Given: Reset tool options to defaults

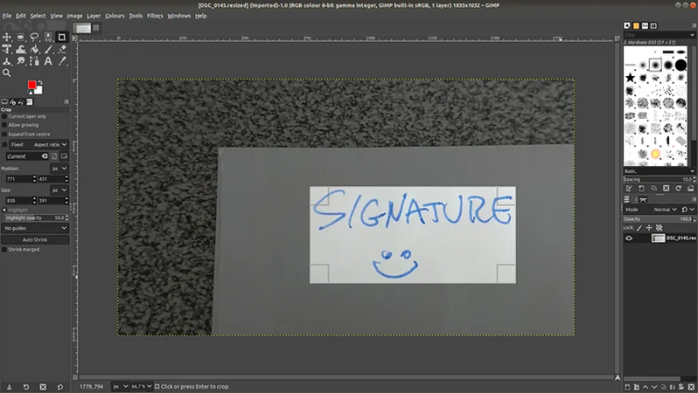Looking at the screenshot, I should coord(60,387).
